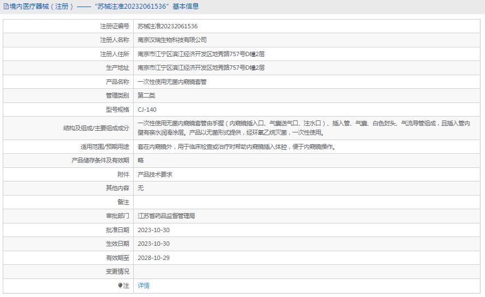Click the 生产地址 address value

pos(201,68)
